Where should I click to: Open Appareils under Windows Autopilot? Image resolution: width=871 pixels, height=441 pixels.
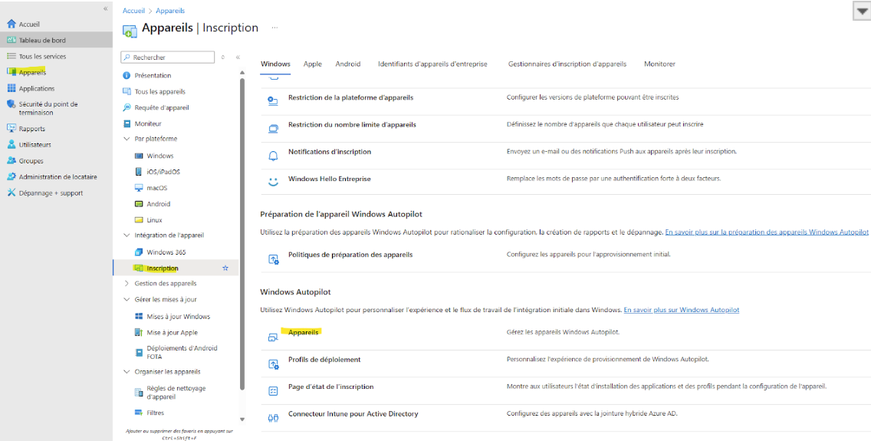pos(304,332)
